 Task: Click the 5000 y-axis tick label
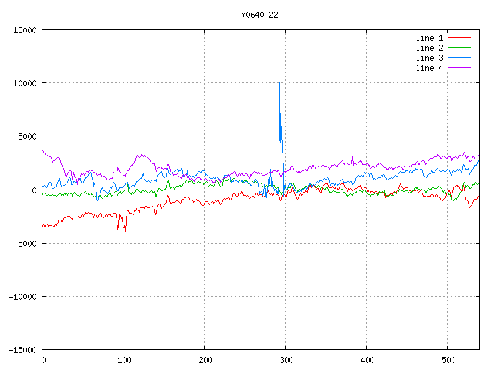26,136
